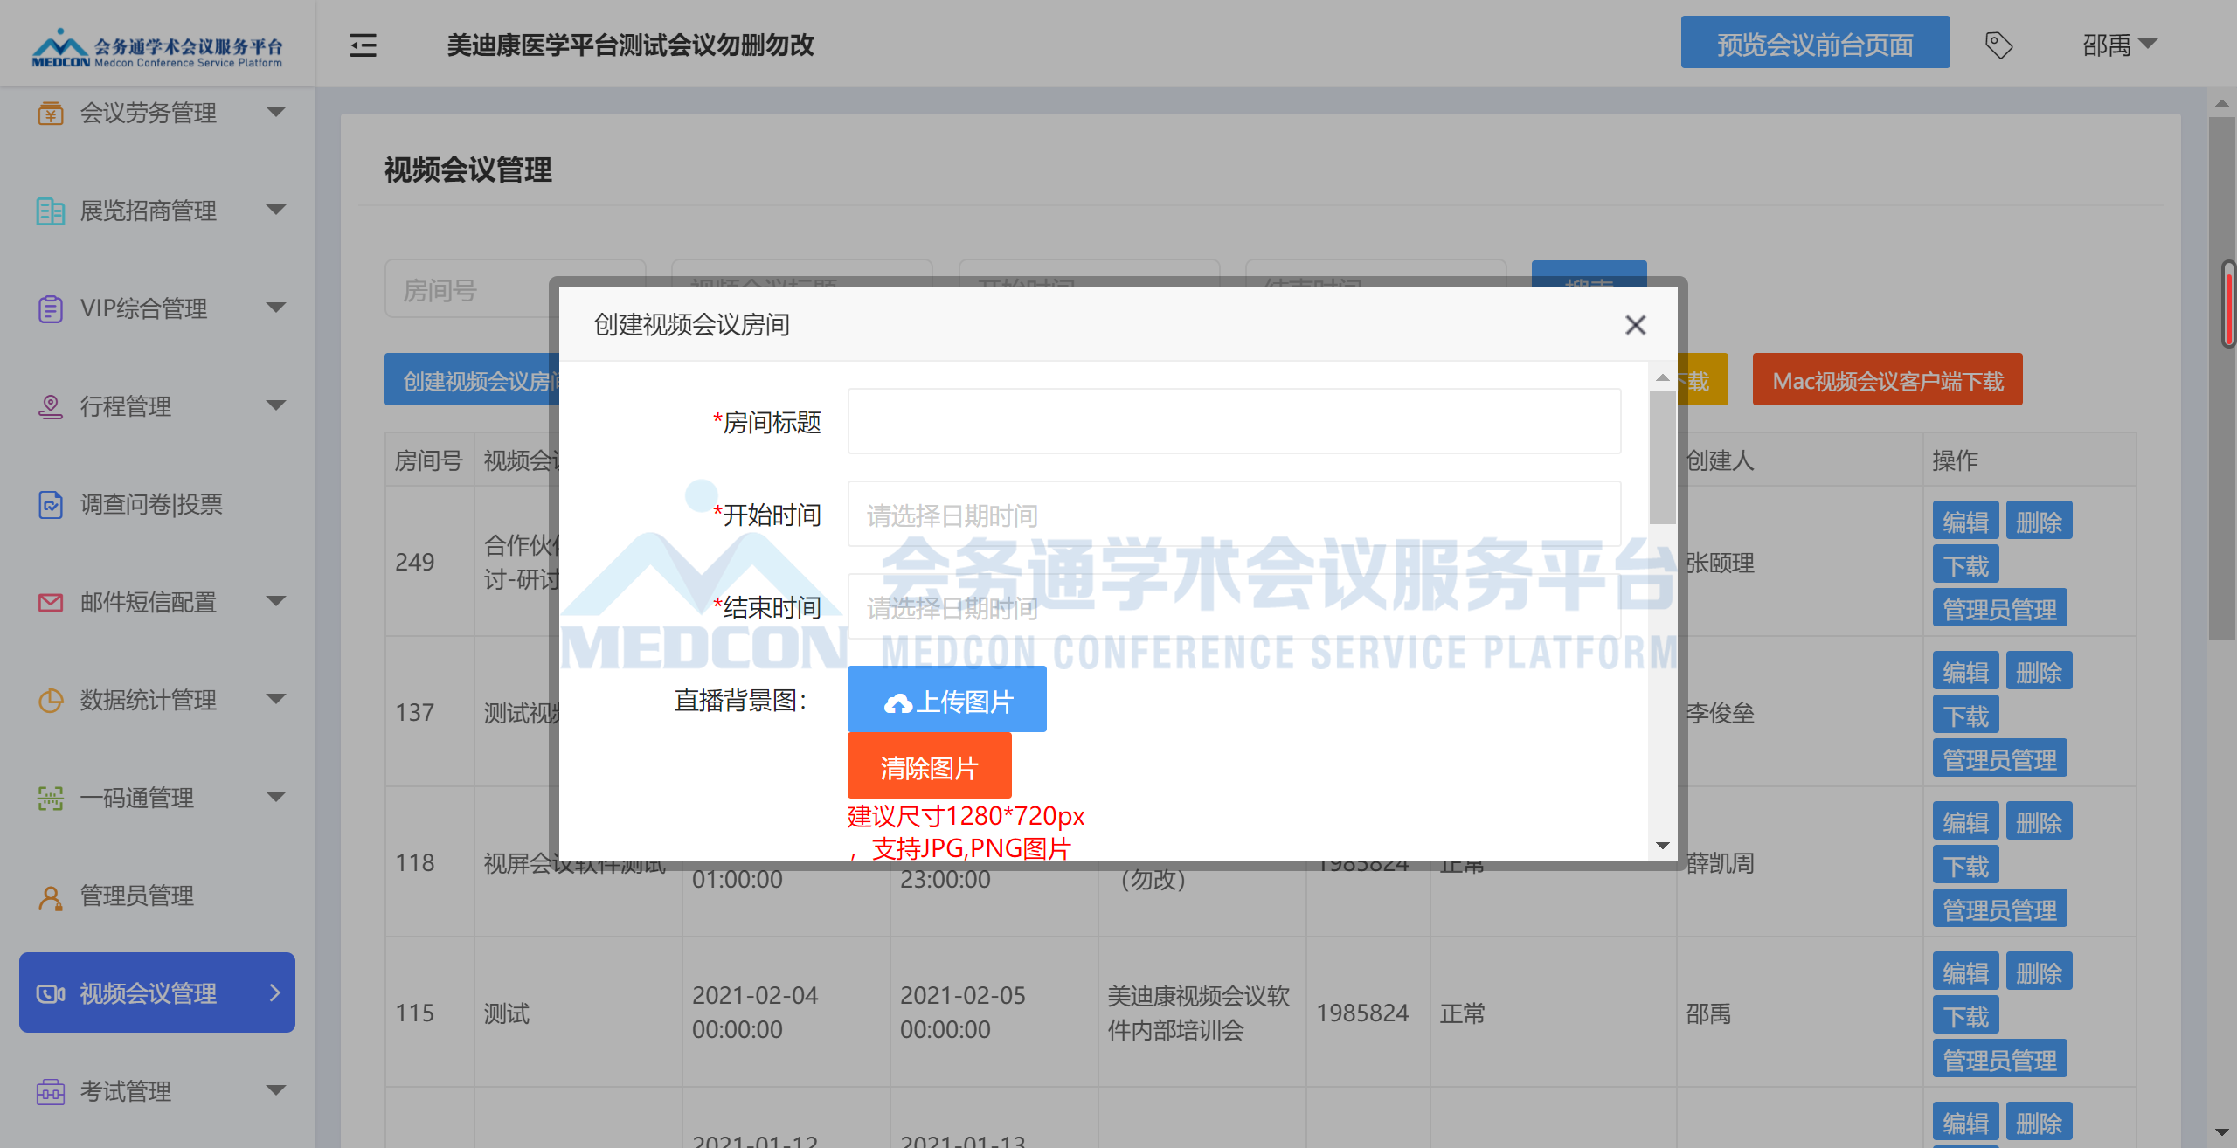2237x1148 pixels.
Task: Click the 展览招商管理 building icon
Action: click(51, 211)
